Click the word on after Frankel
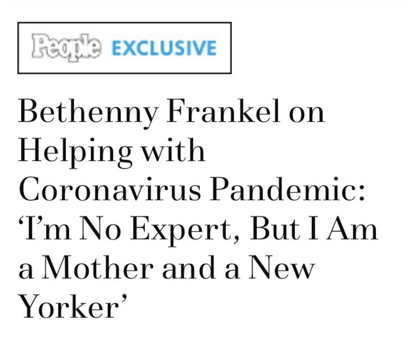Viewport: 408px width, 337px height. (307, 114)
